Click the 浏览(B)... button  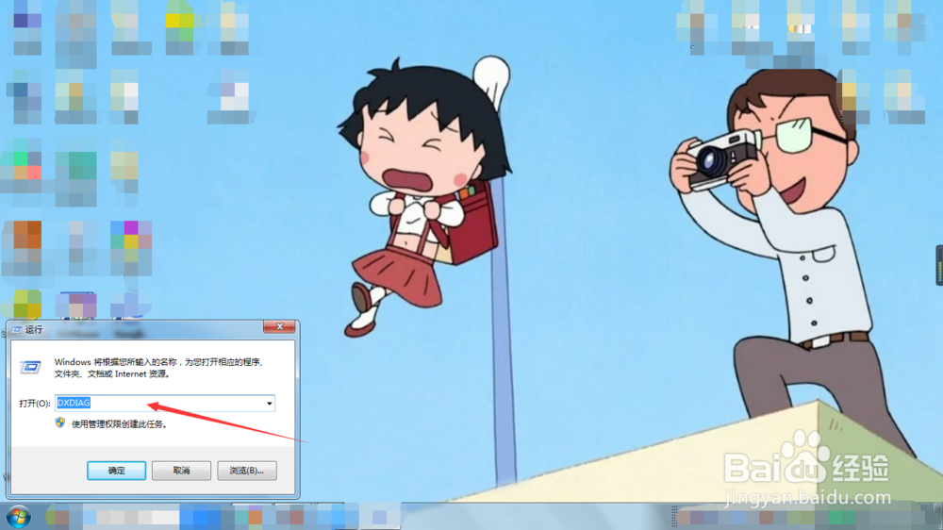(246, 471)
